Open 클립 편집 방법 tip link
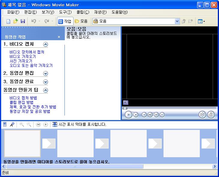219x177 pixels. tap(22, 102)
